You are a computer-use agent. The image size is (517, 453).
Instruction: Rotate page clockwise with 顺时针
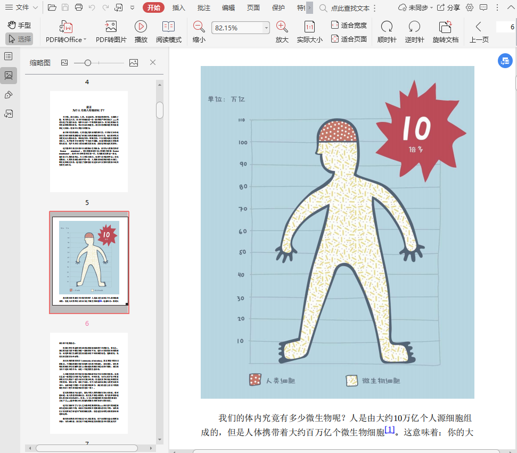[x=387, y=27]
